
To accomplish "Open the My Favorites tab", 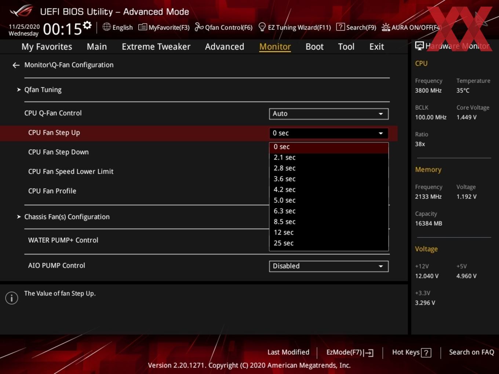I will (47, 47).
